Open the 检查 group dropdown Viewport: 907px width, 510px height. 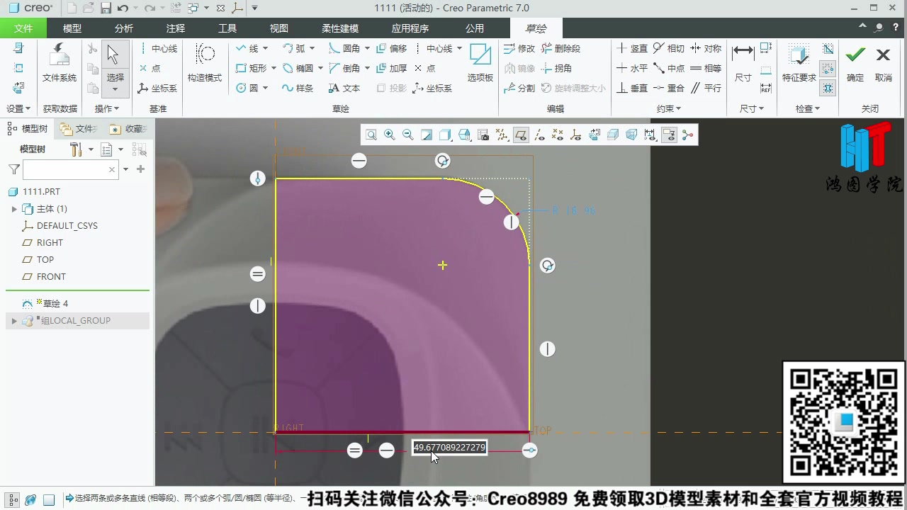coord(808,109)
